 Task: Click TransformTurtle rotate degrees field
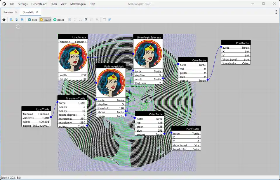pos(72,114)
